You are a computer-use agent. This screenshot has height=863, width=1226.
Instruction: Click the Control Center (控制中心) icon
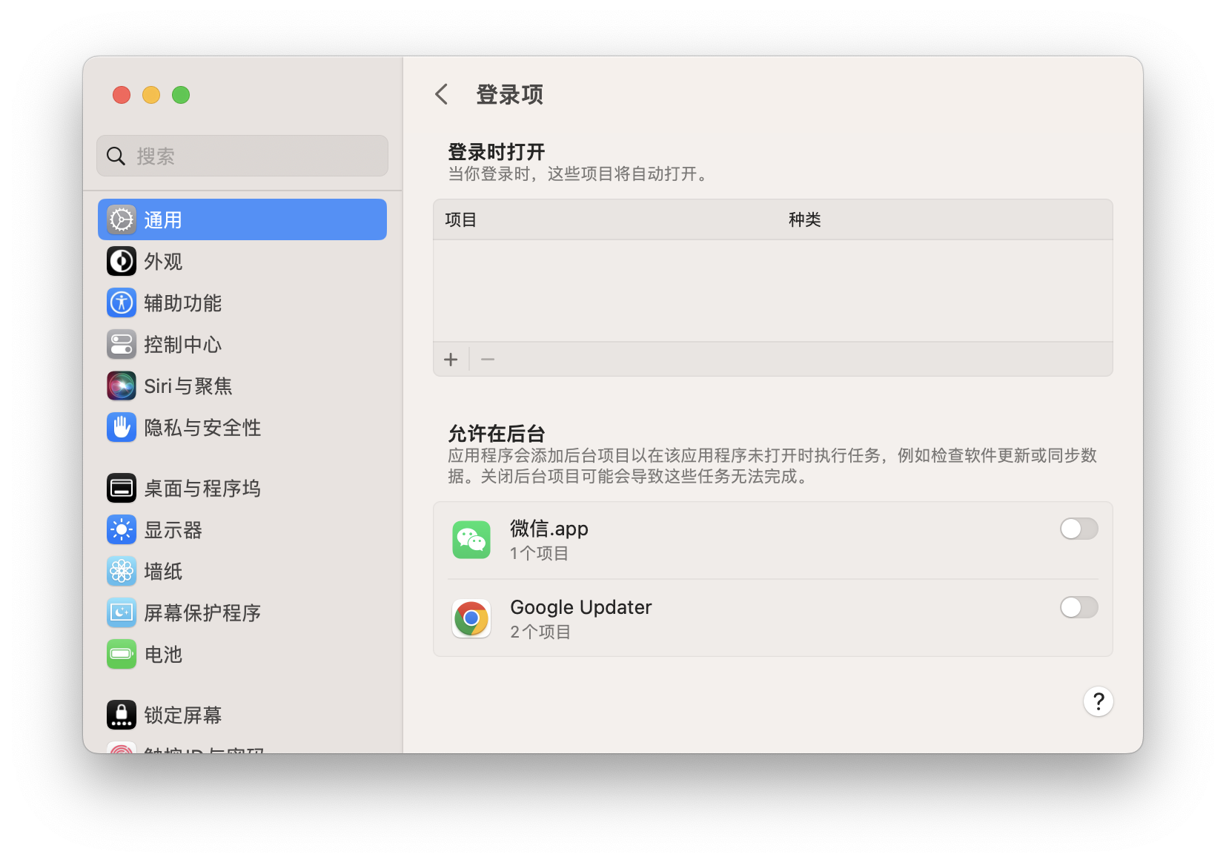122,344
